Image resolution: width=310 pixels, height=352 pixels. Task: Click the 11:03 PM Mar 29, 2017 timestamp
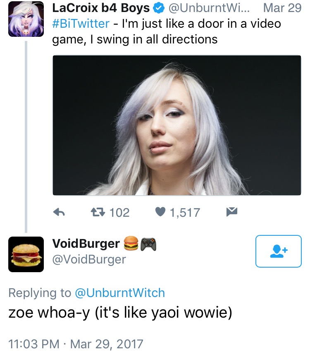coord(76,344)
